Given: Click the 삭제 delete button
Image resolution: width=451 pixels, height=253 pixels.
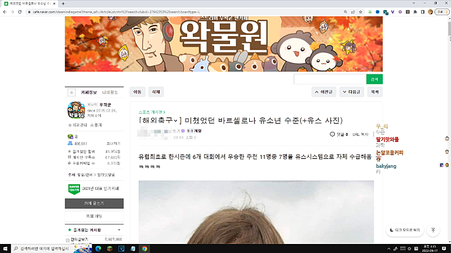Looking at the screenshot, I should coord(156,92).
